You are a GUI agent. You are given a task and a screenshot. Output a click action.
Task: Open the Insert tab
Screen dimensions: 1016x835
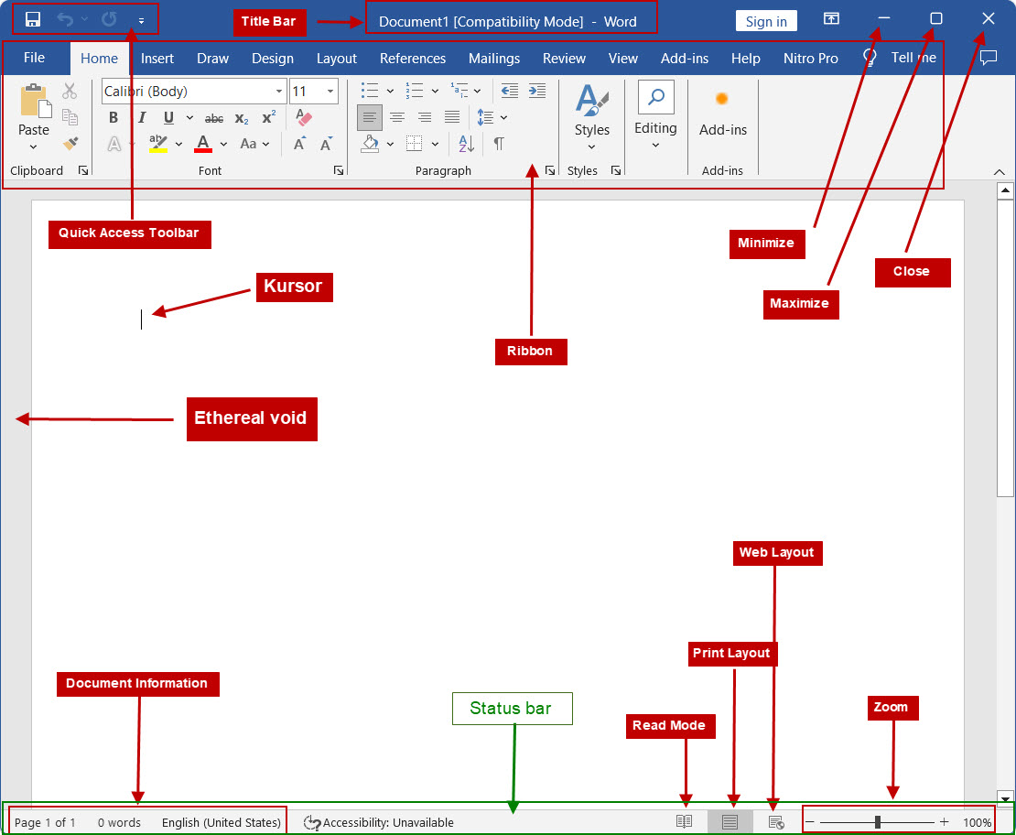tap(157, 58)
